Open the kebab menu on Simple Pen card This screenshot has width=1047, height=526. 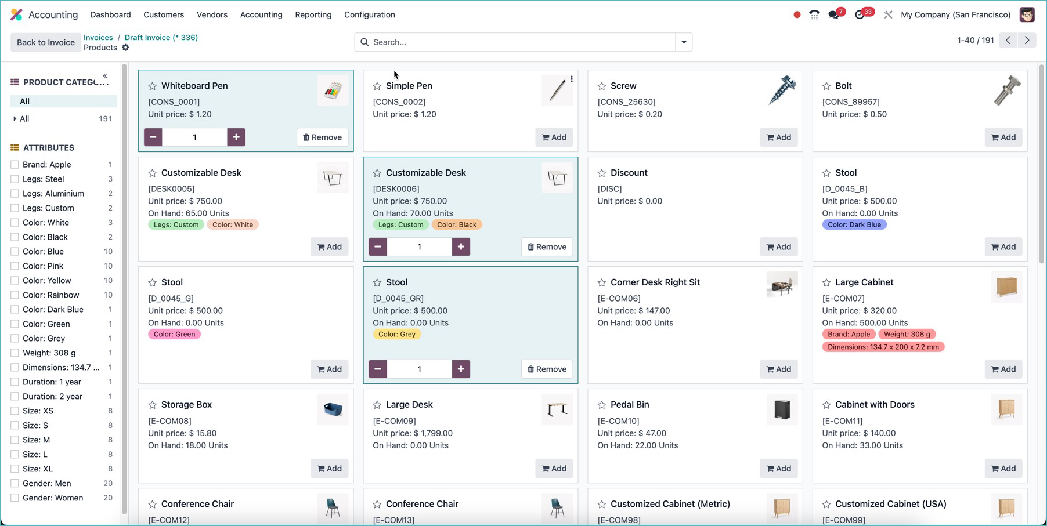pyautogui.click(x=572, y=79)
